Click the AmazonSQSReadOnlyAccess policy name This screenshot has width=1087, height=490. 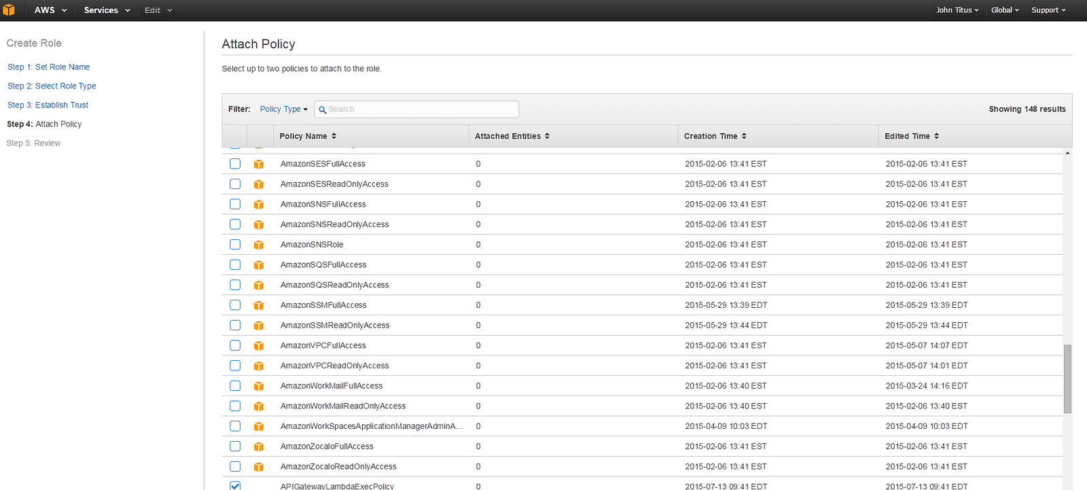click(335, 285)
